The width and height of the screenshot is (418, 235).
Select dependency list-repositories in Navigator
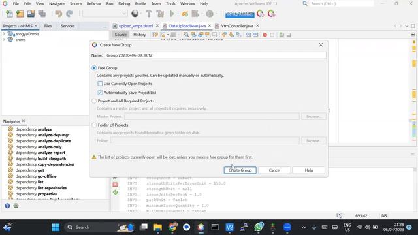tap(41, 188)
